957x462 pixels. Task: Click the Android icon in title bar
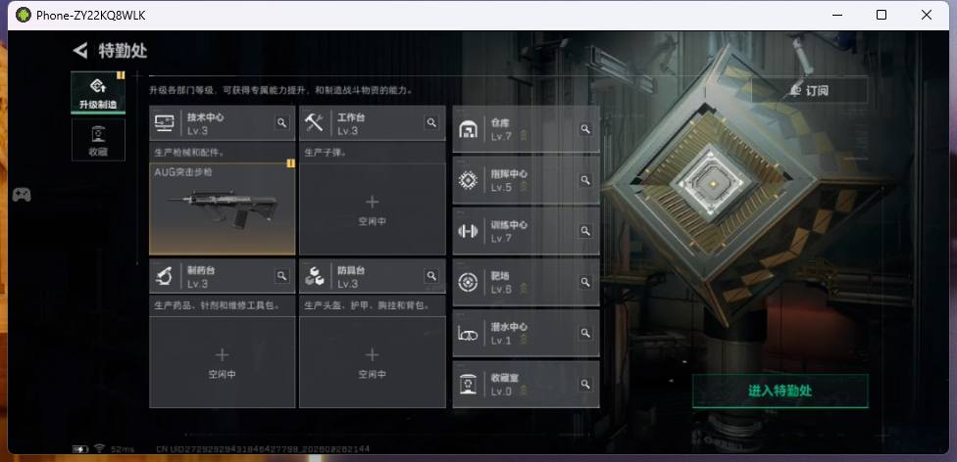pos(24,15)
